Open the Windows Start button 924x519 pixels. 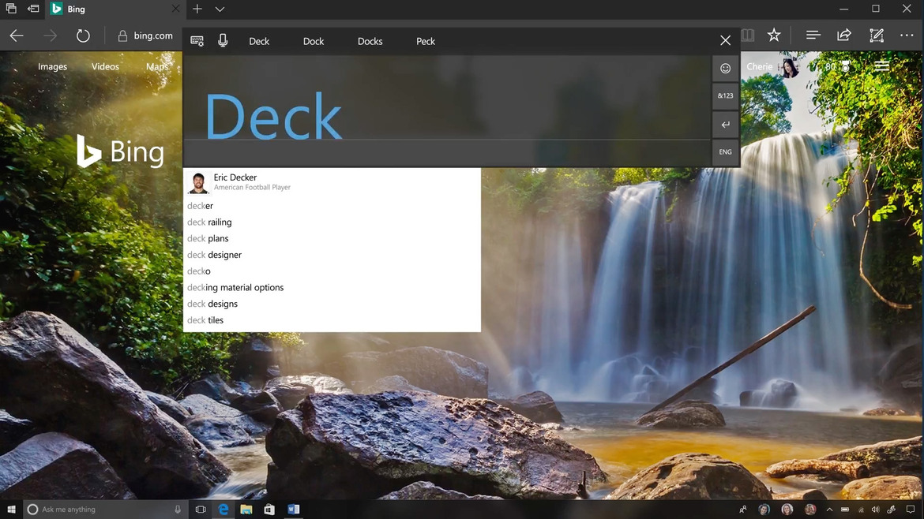click(11, 509)
